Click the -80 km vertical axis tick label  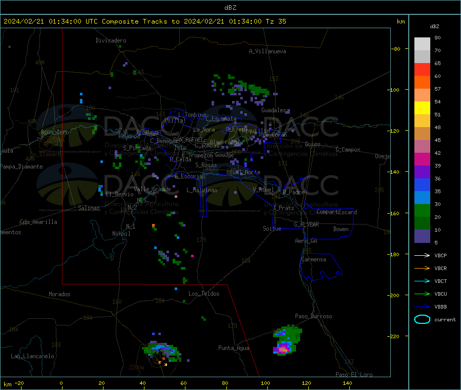(395, 49)
